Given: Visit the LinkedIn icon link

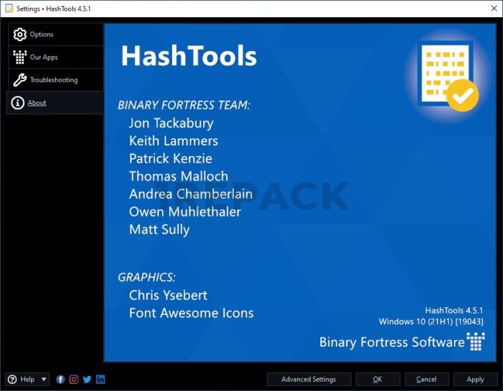Looking at the screenshot, I should coord(101,379).
